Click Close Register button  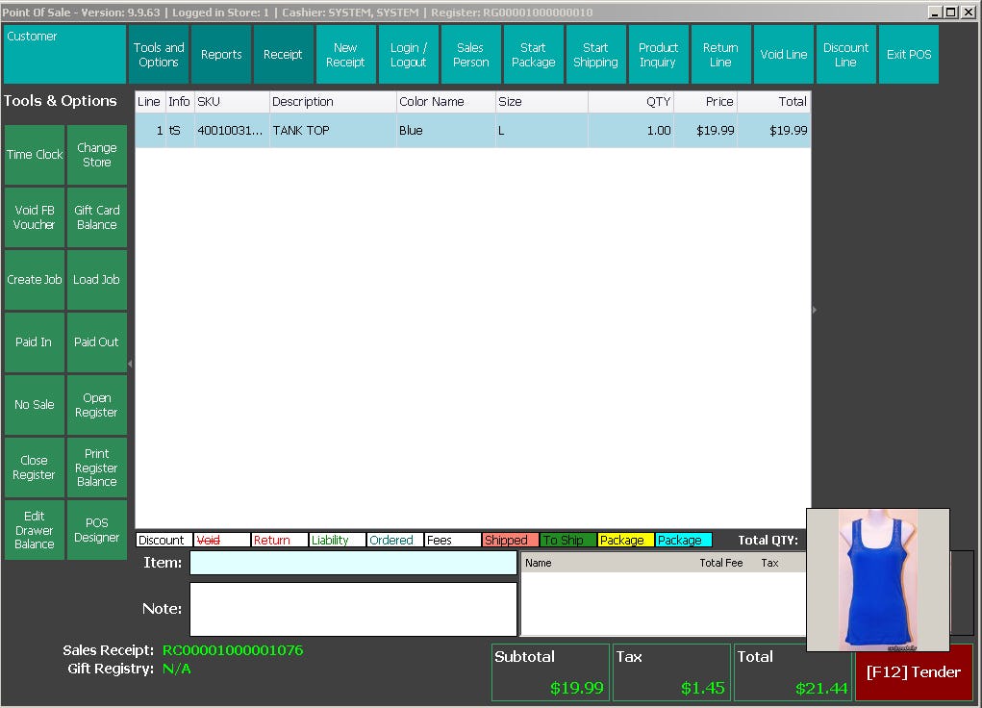pos(35,468)
